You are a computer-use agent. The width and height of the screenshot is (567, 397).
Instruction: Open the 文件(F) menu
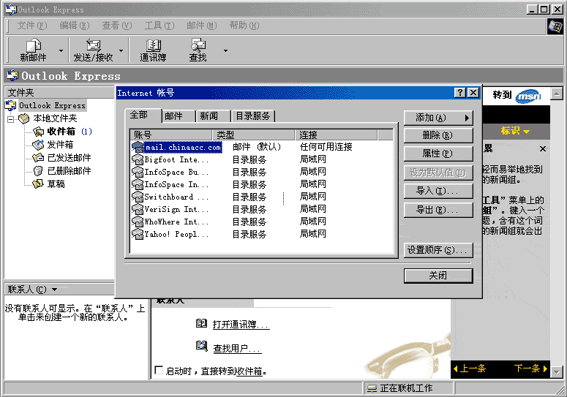[x=32, y=26]
